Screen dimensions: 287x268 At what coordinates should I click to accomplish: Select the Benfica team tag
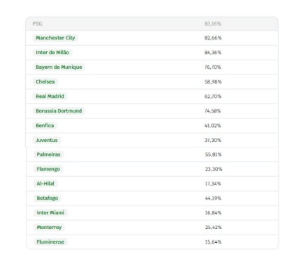click(x=45, y=125)
